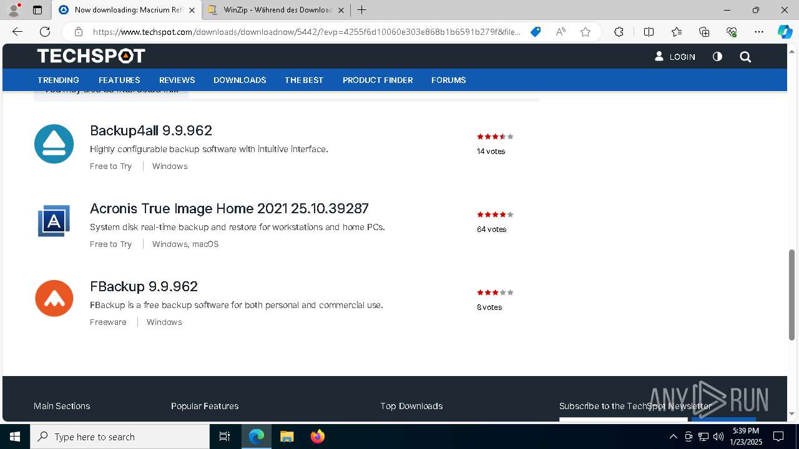The image size is (799, 449).
Task: Show hidden system tray icons
Action: [673, 437]
